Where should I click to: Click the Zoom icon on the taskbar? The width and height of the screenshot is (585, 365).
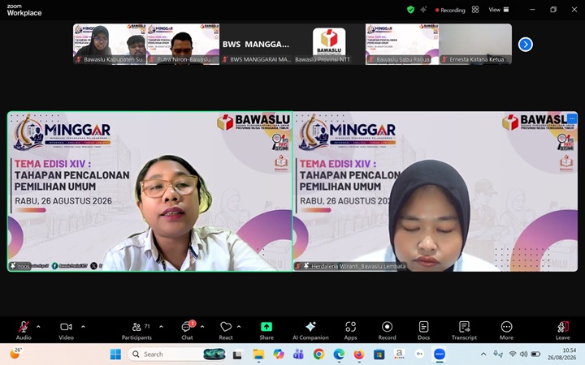[x=440, y=354]
